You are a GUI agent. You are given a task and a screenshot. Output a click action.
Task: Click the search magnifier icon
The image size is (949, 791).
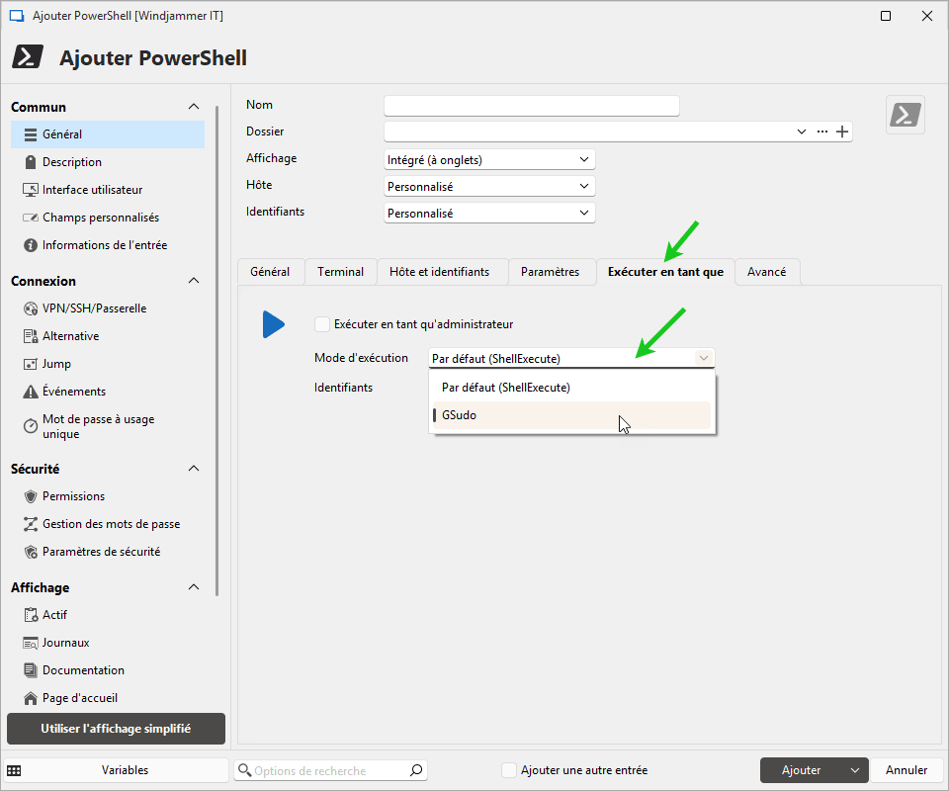[x=416, y=770]
